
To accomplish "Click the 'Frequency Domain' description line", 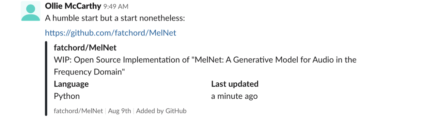I will coord(90,72).
